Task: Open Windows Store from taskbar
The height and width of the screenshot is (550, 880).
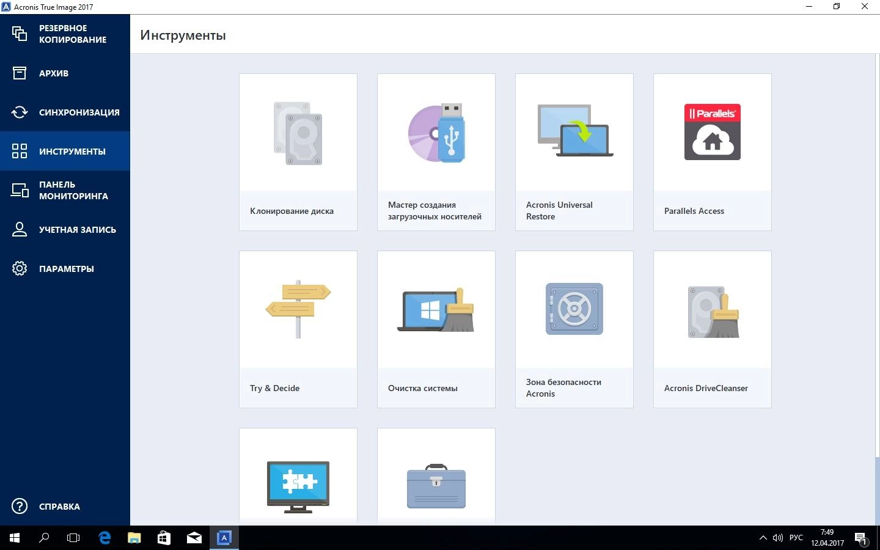Action: pyautogui.click(x=164, y=538)
